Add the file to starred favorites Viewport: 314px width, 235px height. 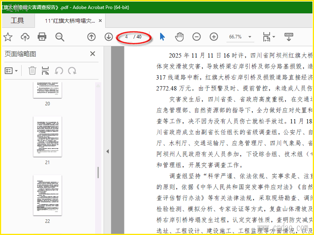pyautogui.click(x=8, y=37)
